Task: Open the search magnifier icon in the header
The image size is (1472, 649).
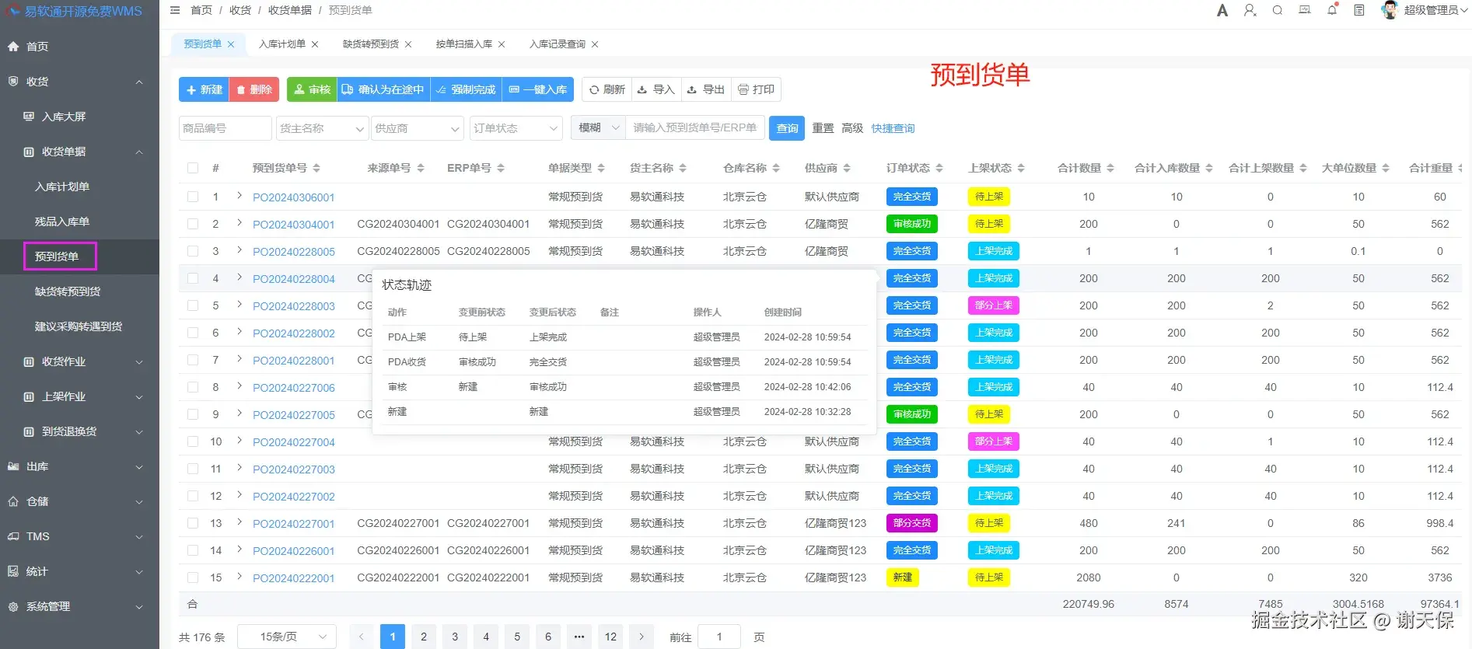Action: pos(1277,10)
